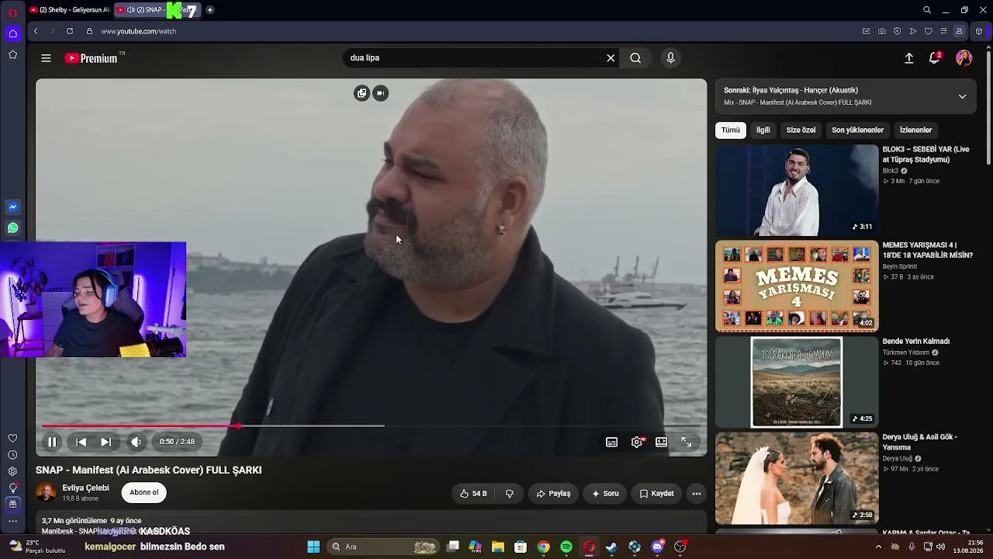993x559 pixels.
Task: Open Steam from the taskbar
Action: coord(611,547)
